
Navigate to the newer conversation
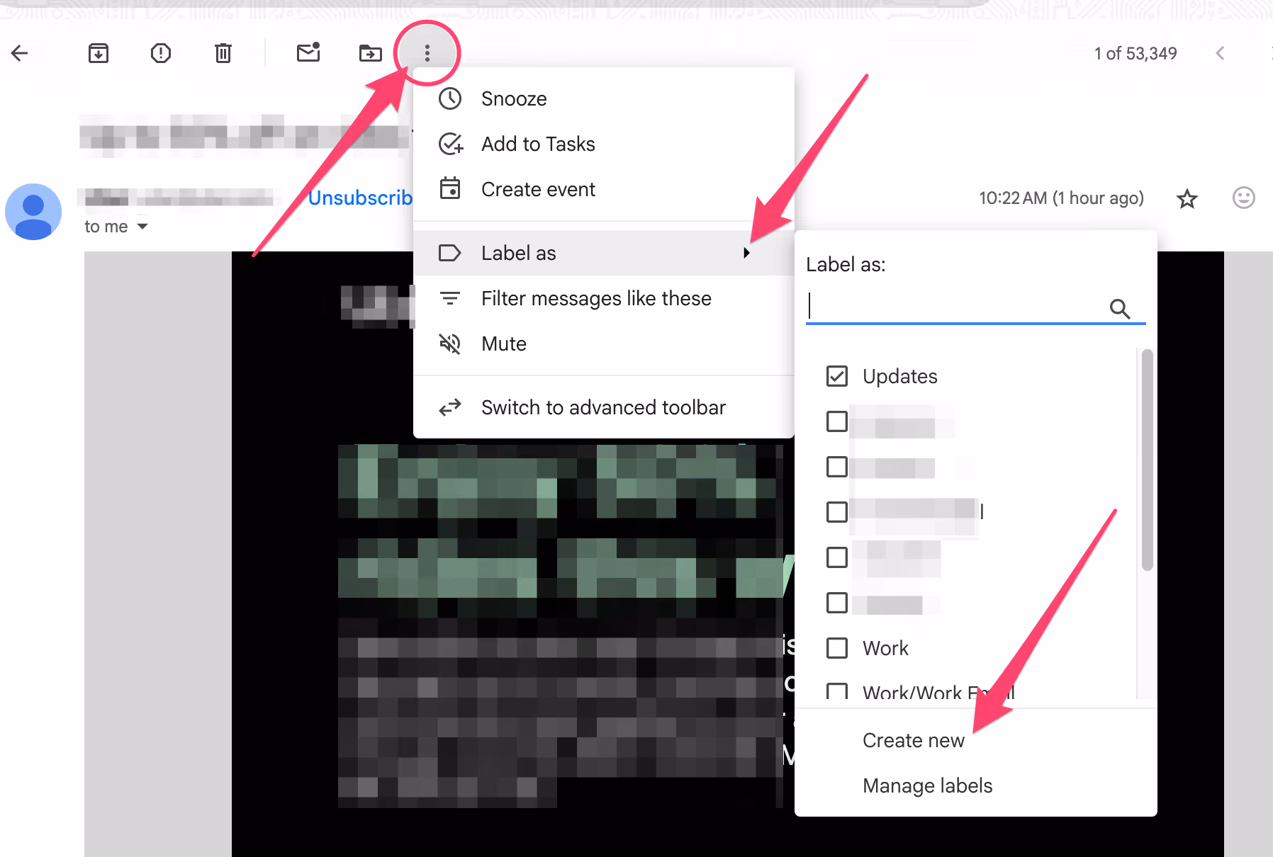pos(1221,52)
